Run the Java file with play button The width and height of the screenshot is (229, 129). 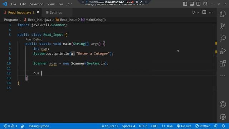[194, 12]
